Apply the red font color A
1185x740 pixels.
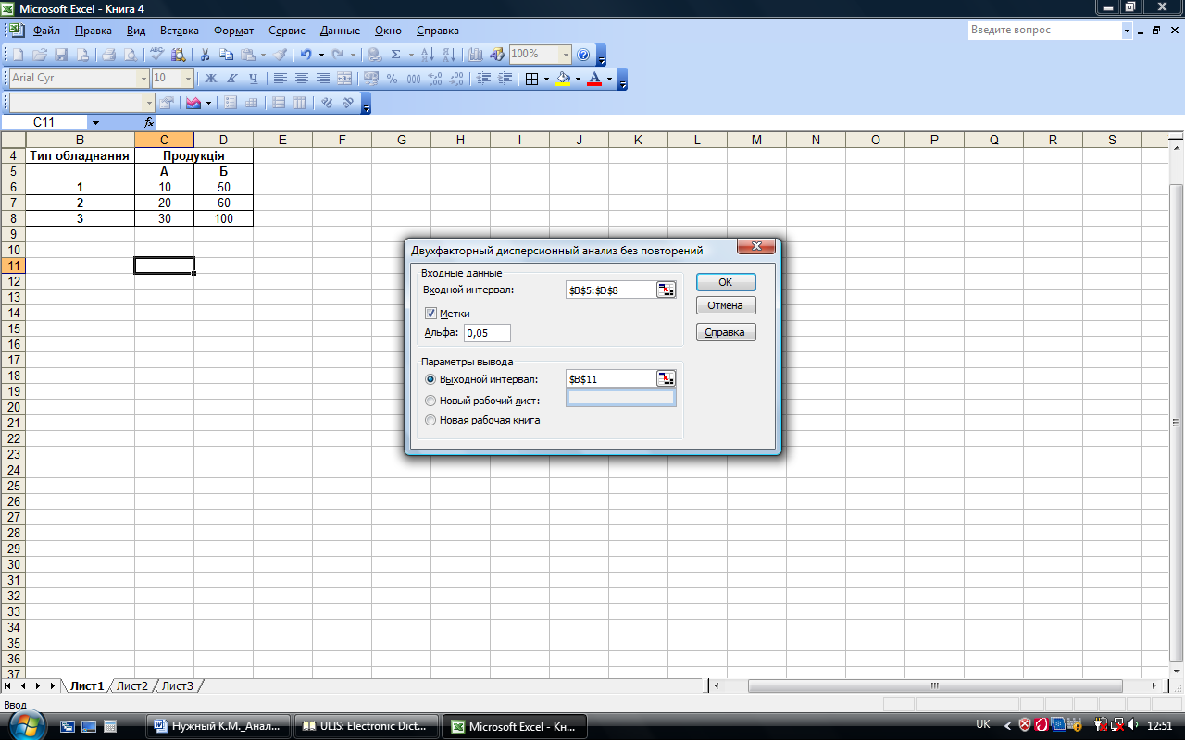click(593, 79)
